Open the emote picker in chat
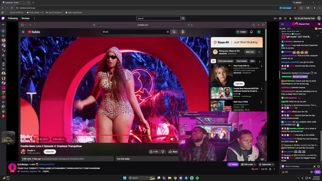This screenshot has height=181, width=322. click(318, 166)
